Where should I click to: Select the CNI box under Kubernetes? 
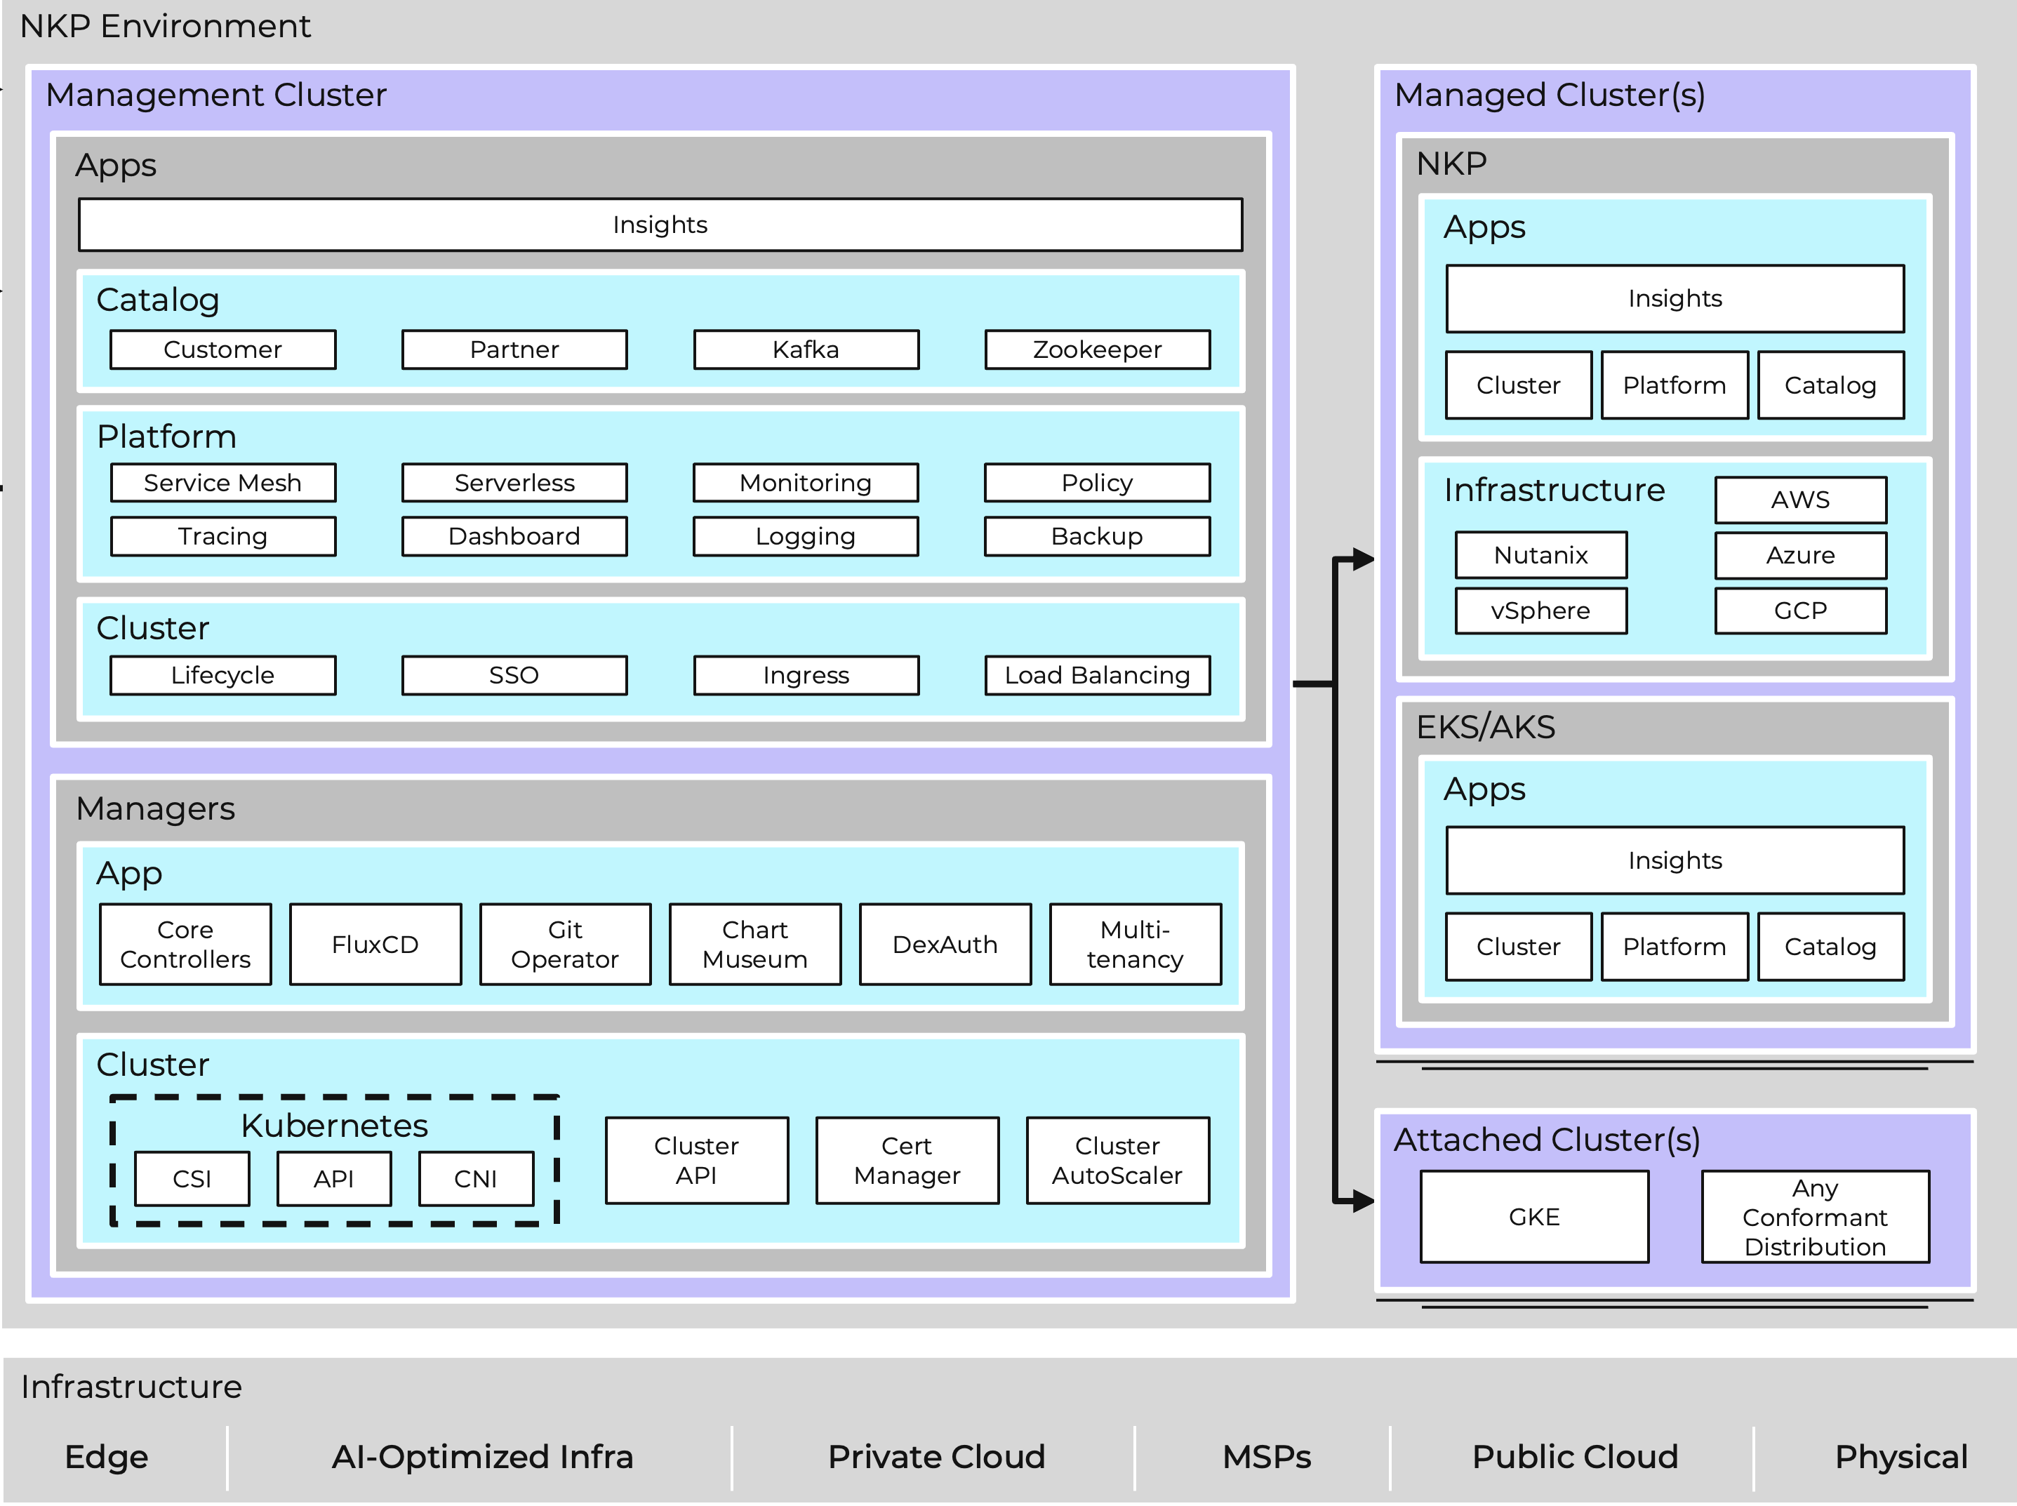[476, 1179]
